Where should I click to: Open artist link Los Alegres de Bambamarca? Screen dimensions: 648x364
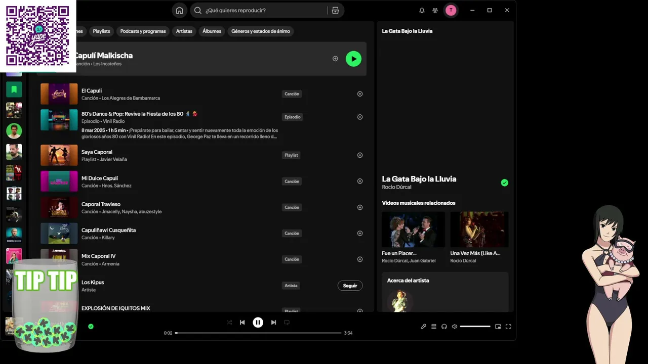click(x=131, y=98)
